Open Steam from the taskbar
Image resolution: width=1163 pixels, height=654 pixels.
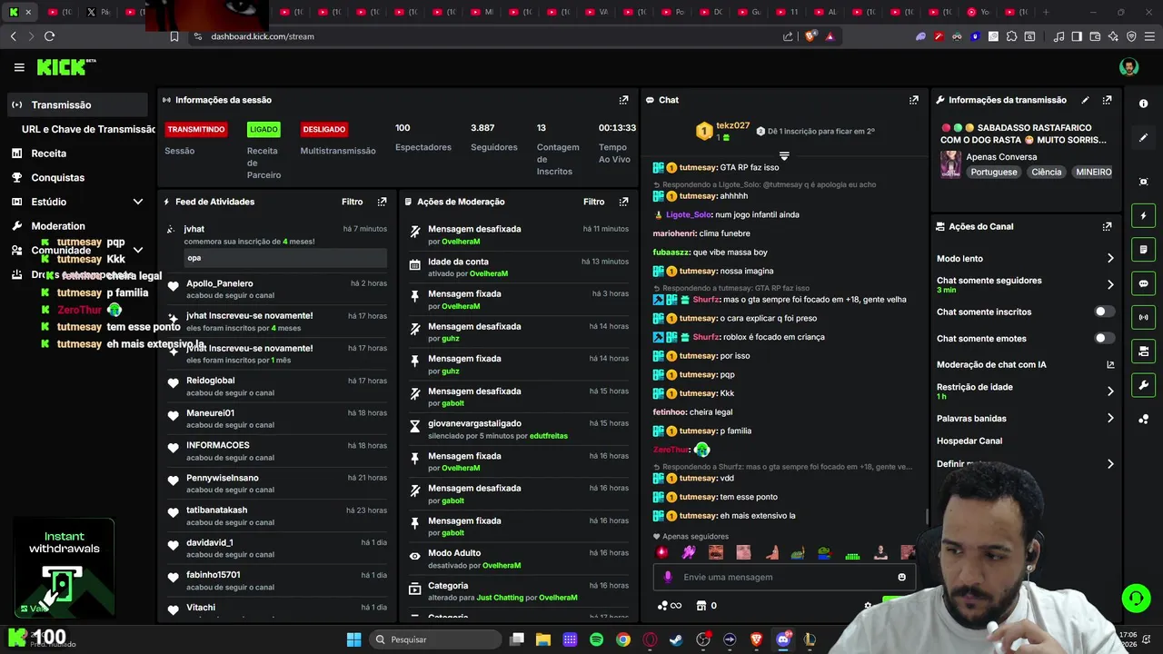pos(676,639)
